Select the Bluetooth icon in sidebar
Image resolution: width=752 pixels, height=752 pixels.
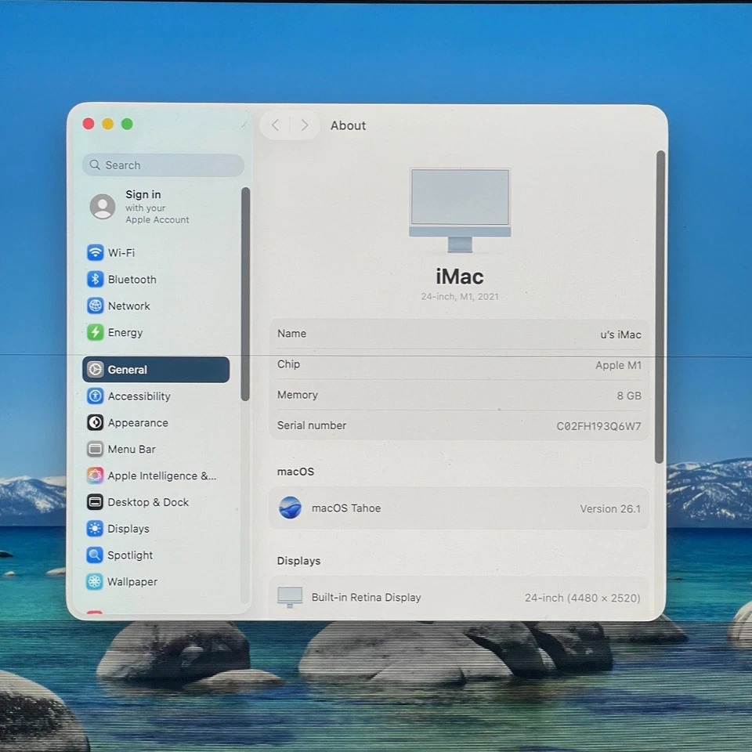pyautogui.click(x=95, y=280)
